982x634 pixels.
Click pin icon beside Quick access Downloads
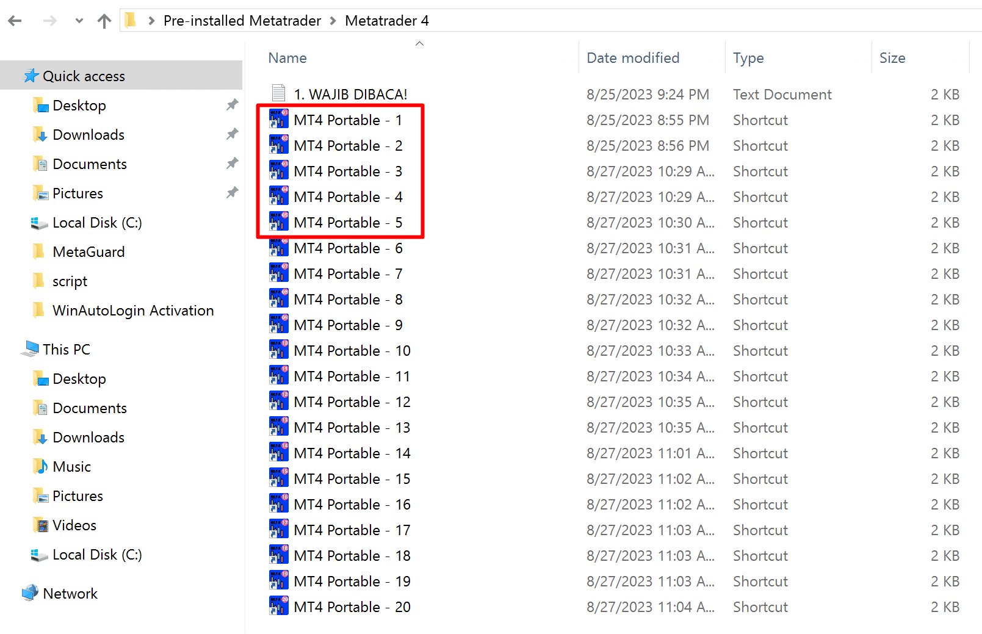click(232, 134)
